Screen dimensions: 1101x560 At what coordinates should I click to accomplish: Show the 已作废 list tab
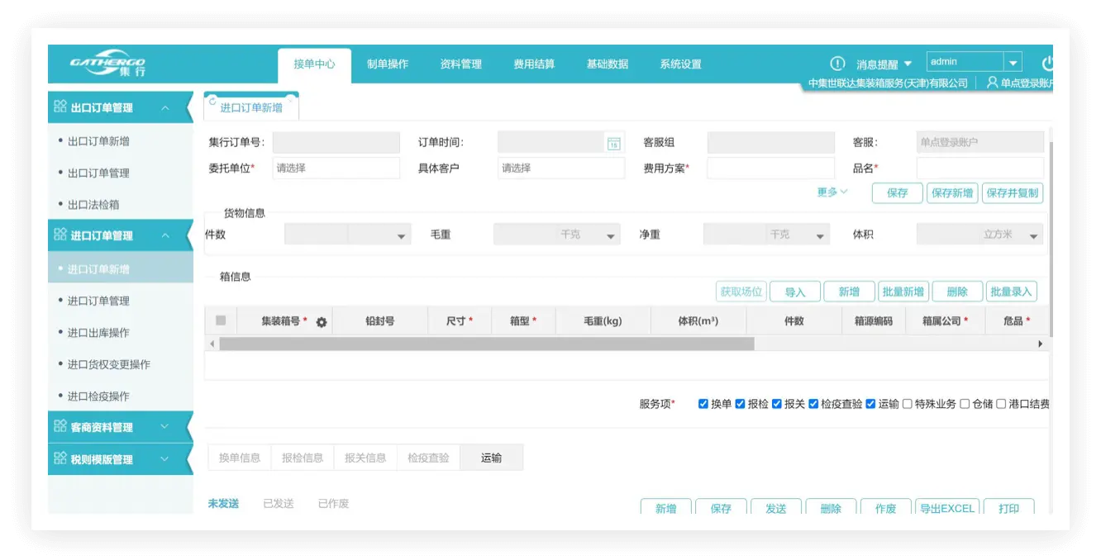click(333, 503)
